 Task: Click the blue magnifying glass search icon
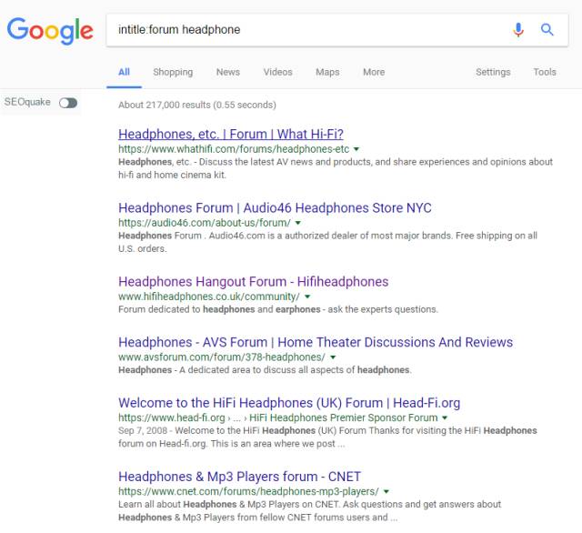coord(547,29)
